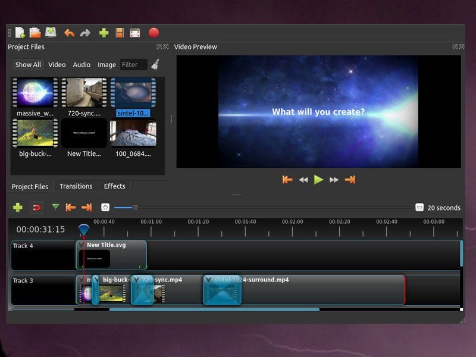
Task: Enable the Video filter in Project Files
Action: click(x=57, y=65)
